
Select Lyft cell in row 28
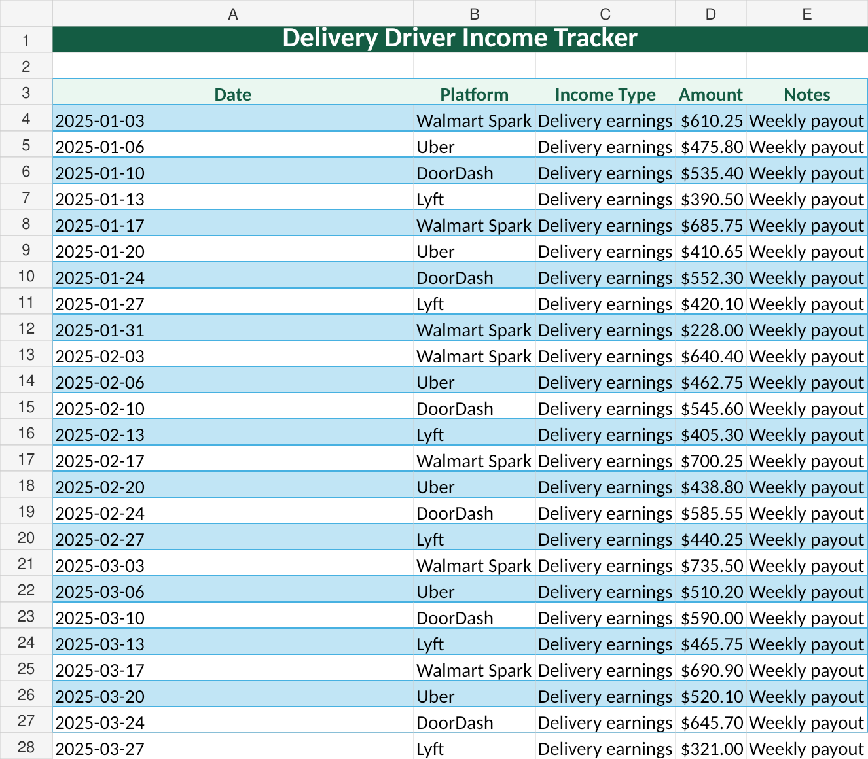click(x=475, y=747)
